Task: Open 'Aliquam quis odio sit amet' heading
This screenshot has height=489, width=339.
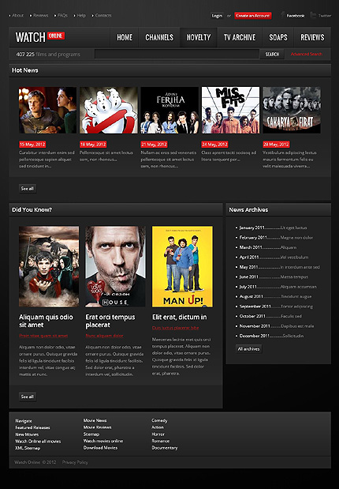Action: 46,321
